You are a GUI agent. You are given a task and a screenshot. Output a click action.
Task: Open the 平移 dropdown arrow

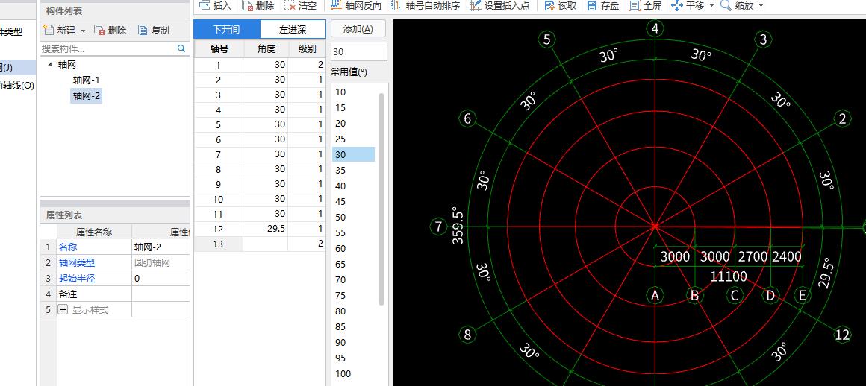[x=711, y=6]
